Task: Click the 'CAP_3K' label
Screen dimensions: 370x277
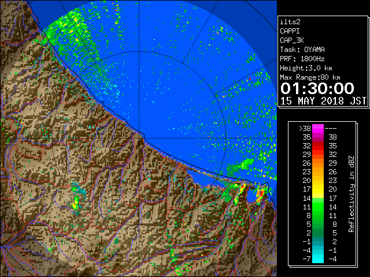Action: (292, 40)
